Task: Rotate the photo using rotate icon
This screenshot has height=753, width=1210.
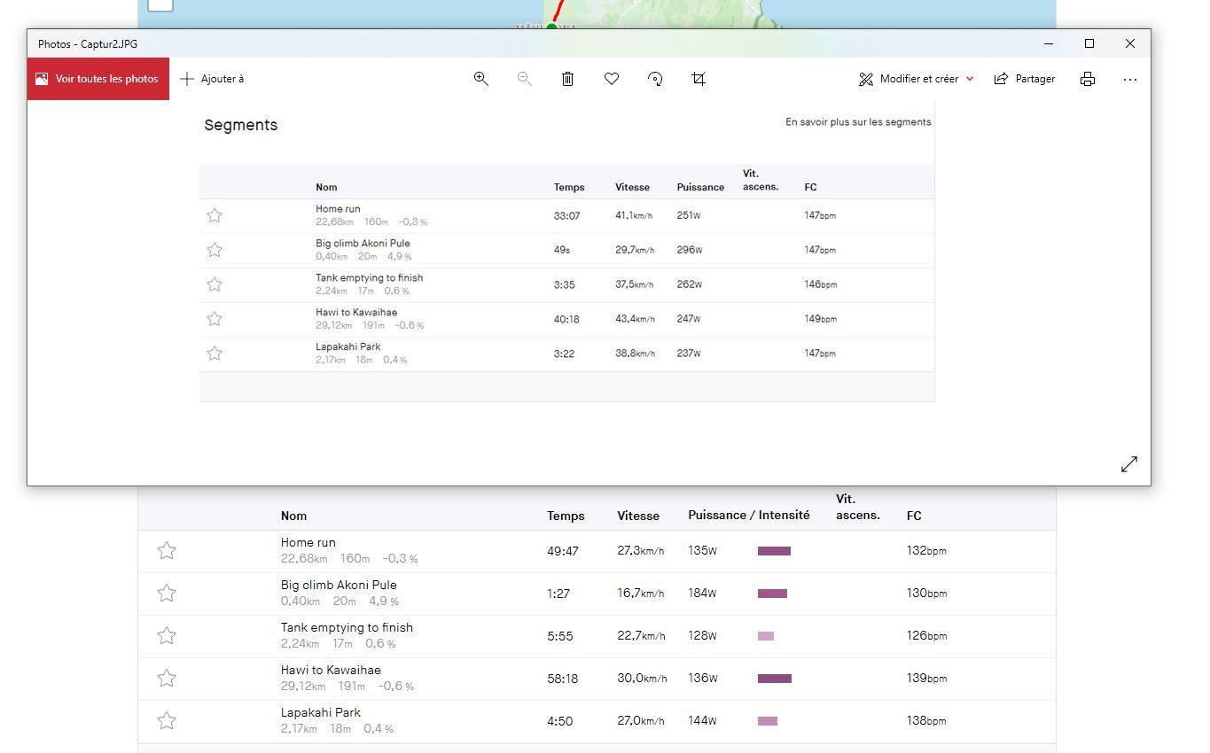Action: pos(655,79)
